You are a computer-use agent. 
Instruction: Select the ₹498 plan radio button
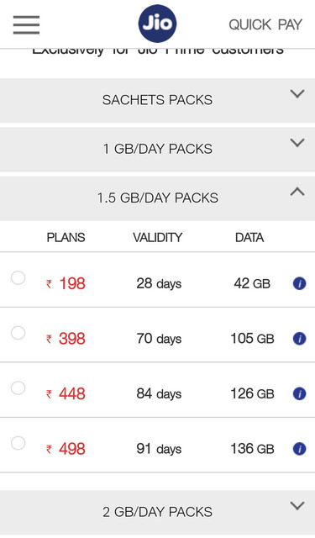pyautogui.click(x=18, y=443)
